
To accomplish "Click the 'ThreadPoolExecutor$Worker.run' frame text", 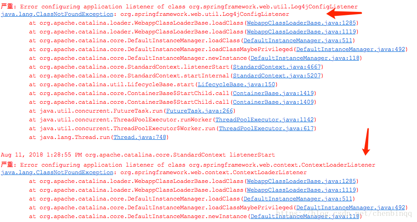I will pos(164,128).
